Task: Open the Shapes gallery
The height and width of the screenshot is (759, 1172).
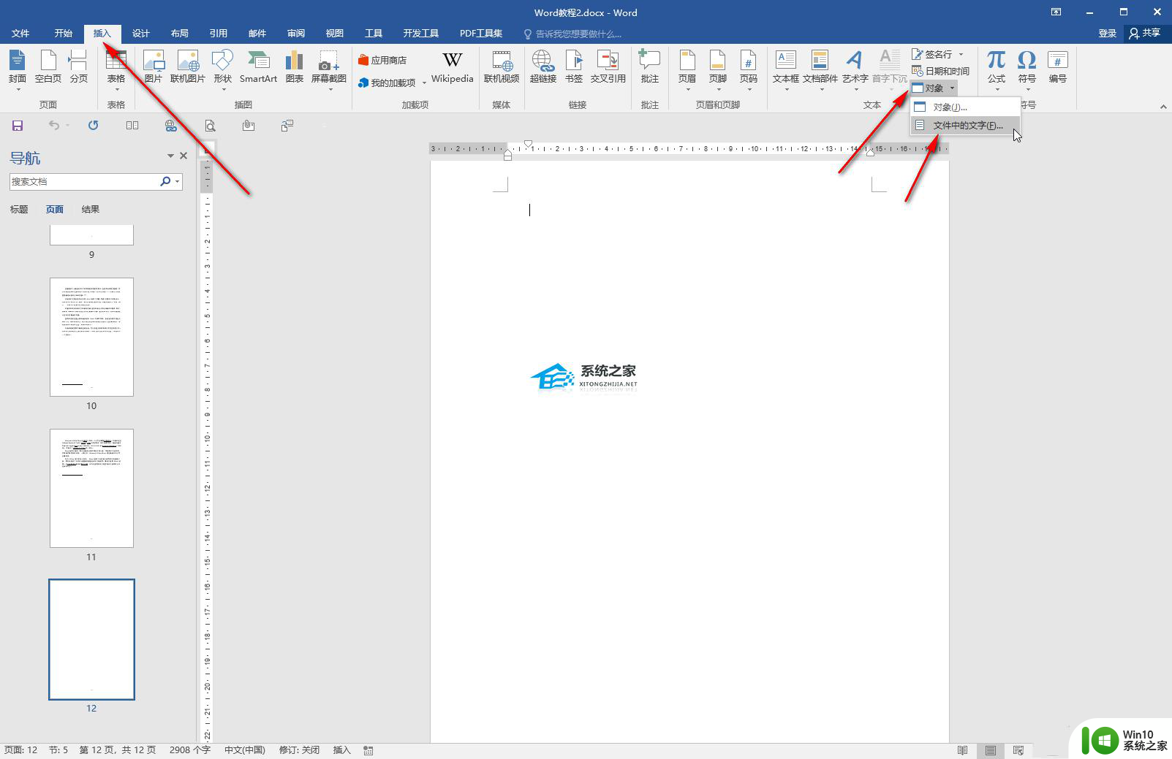Action: coord(222,69)
